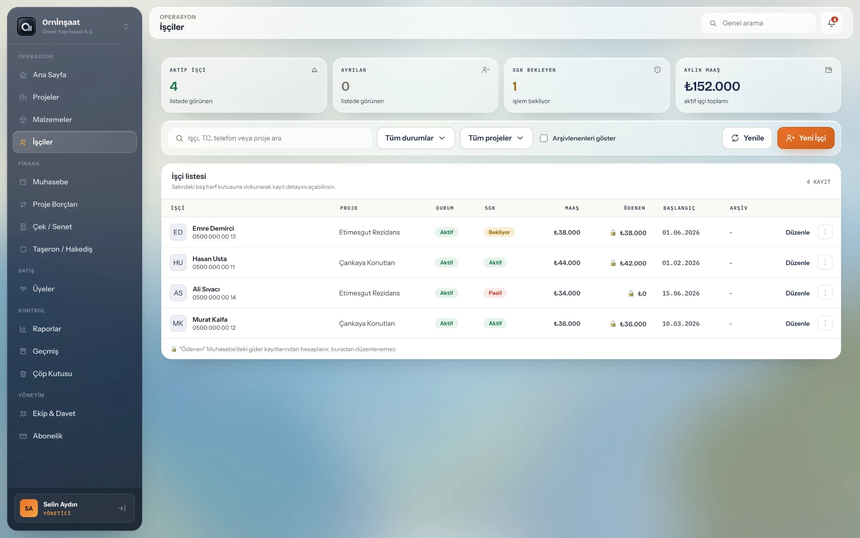
Task: Open Proje Borçları page
Action: (x=75, y=204)
